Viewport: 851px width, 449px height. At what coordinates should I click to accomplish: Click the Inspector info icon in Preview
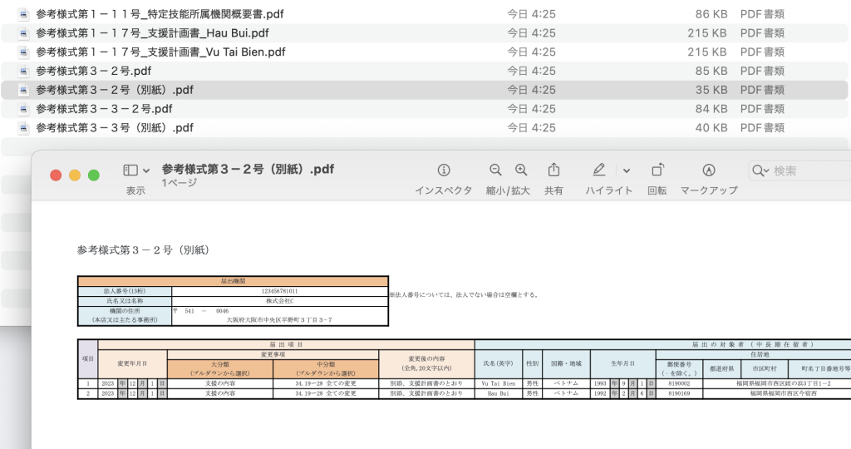(444, 170)
